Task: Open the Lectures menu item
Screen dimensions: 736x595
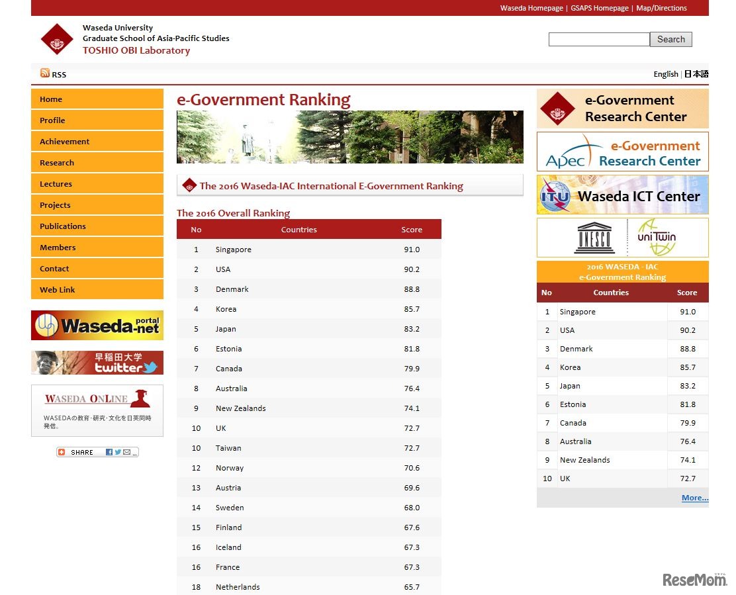Action: (x=97, y=183)
